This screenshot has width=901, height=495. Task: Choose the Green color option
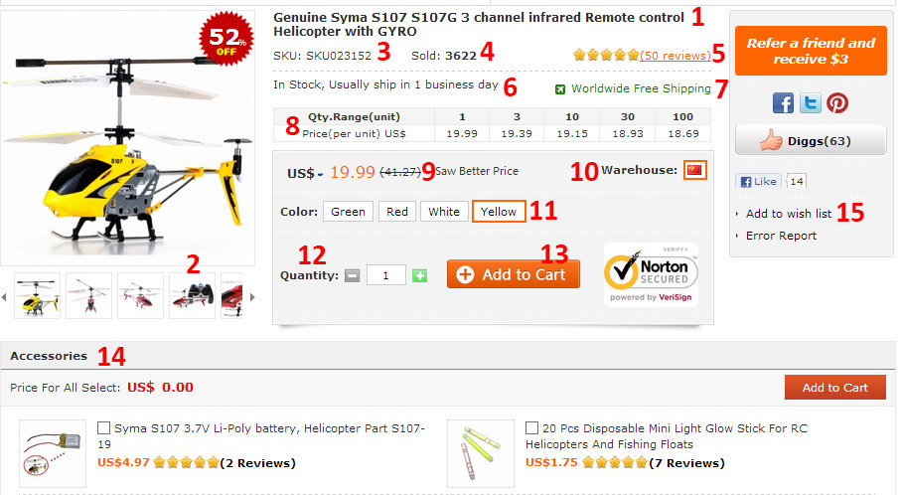pos(348,212)
